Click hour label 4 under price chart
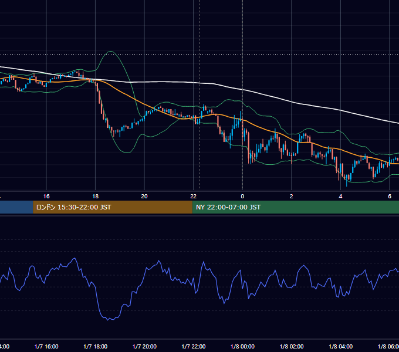This screenshot has height=352, width=399. click(340, 197)
